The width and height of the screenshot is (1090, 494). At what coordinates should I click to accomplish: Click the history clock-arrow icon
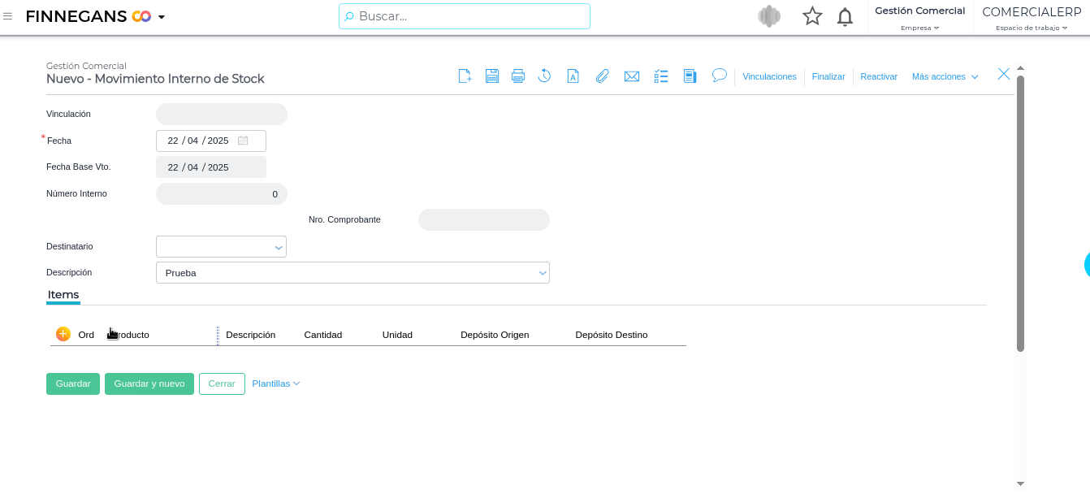[x=545, y=76]
